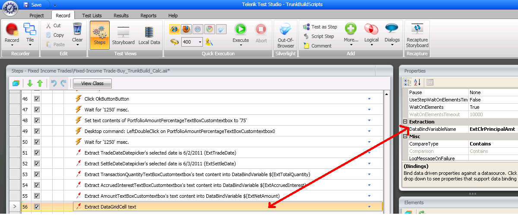Toggle step 55 ExtNetAmount checkbox

tap(37, 196)
